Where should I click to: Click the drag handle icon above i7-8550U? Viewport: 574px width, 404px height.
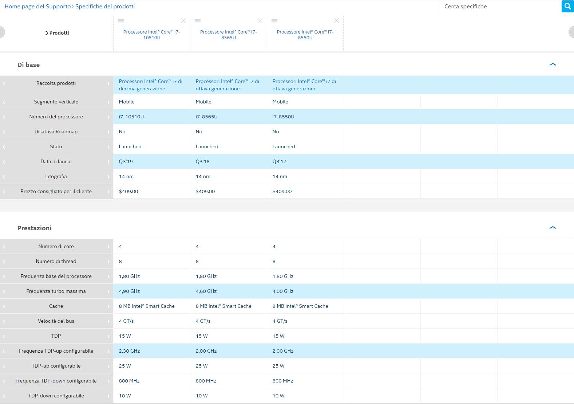[x=274, y=21]
